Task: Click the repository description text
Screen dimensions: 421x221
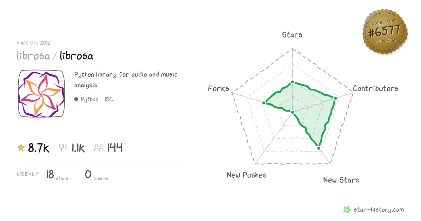Action: coord(126,80)
